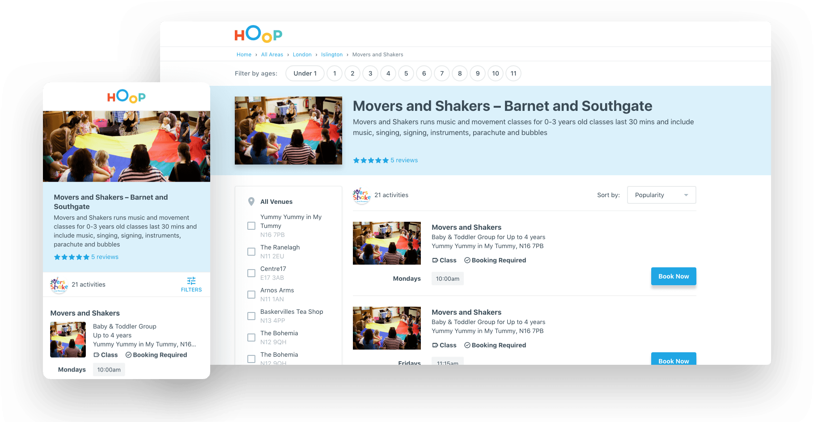Click the star rating in mobile card
814x422 pixels.
[72, 257]
